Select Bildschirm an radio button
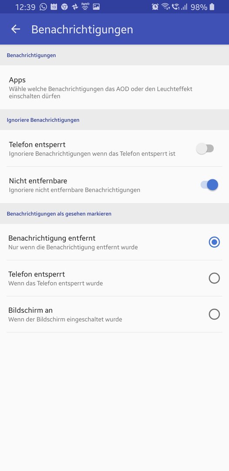 click(214, 314)
